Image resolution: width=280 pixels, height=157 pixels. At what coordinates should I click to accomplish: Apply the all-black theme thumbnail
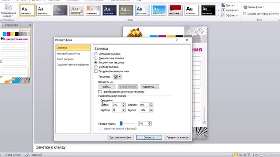208,10
